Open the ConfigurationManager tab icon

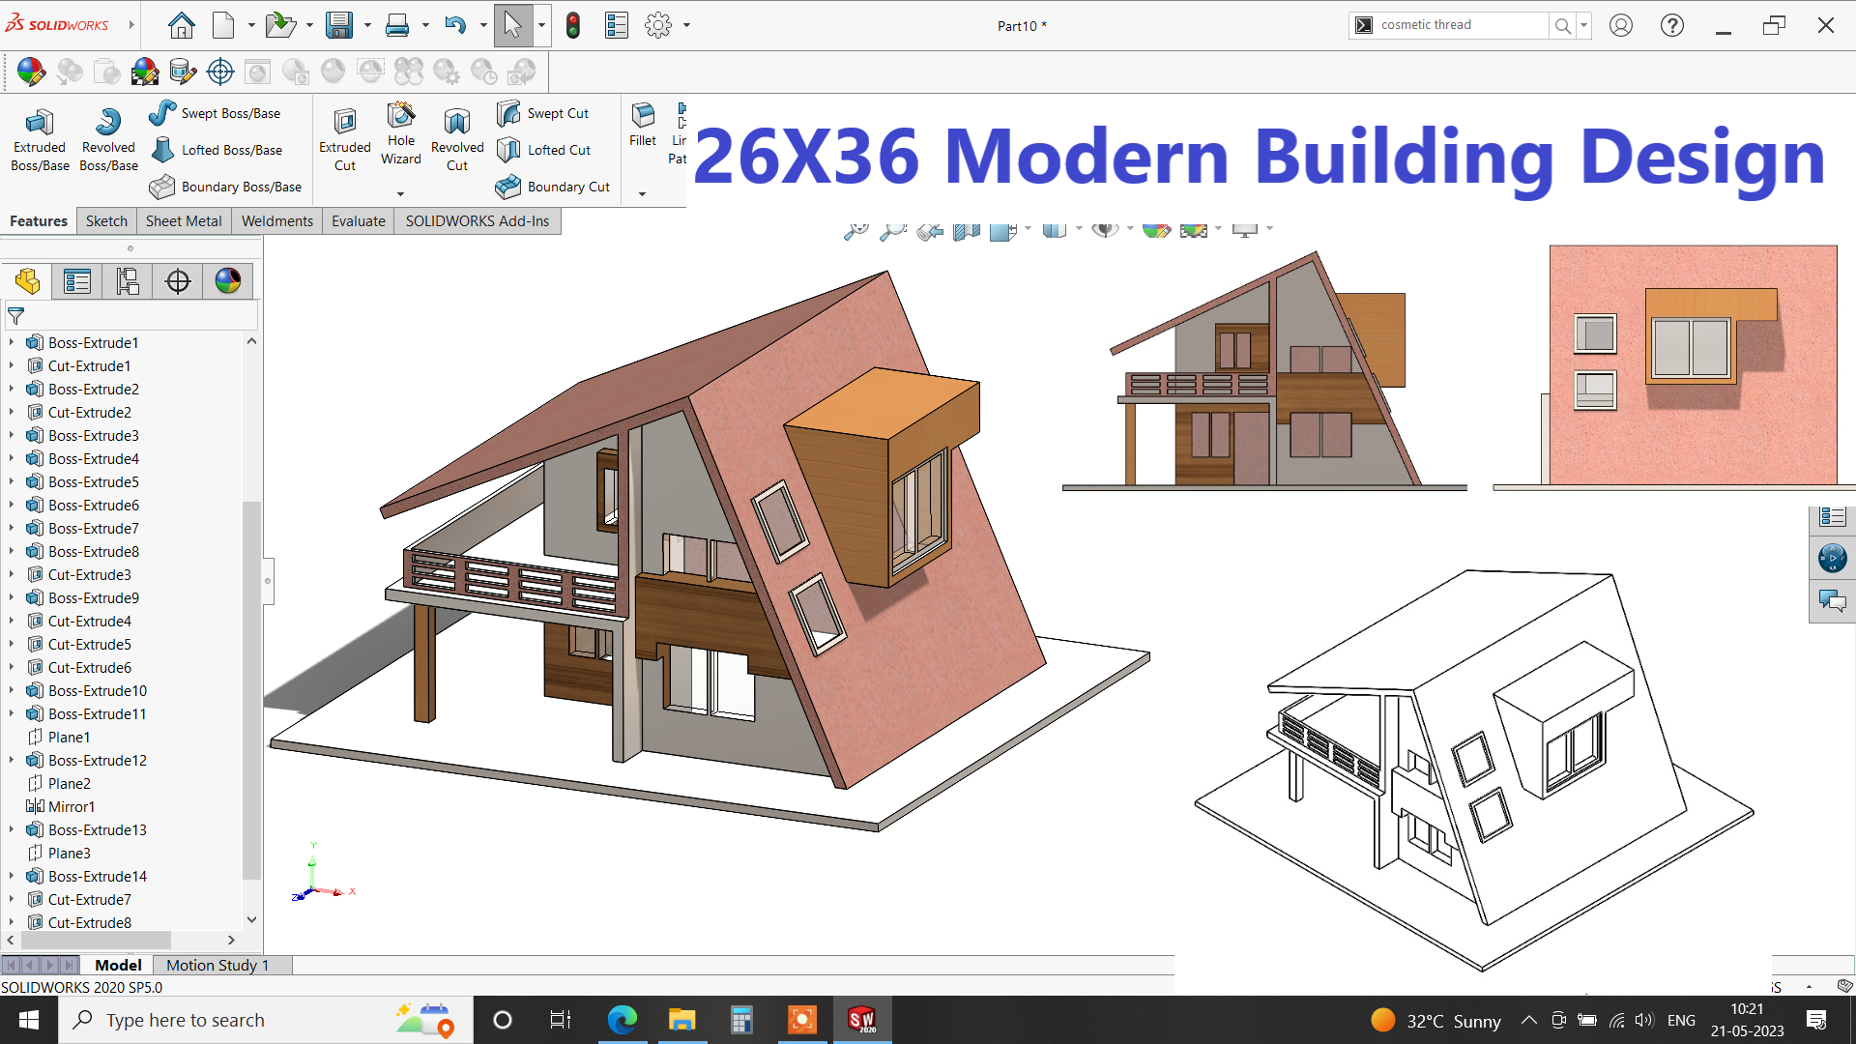tap(128, 281)
